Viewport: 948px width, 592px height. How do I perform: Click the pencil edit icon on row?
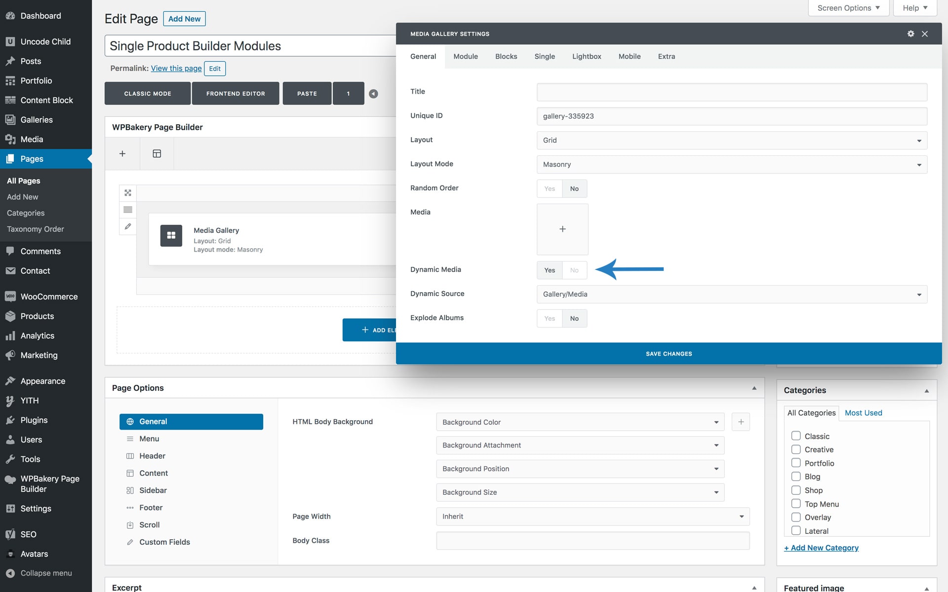tap(128, 226)
